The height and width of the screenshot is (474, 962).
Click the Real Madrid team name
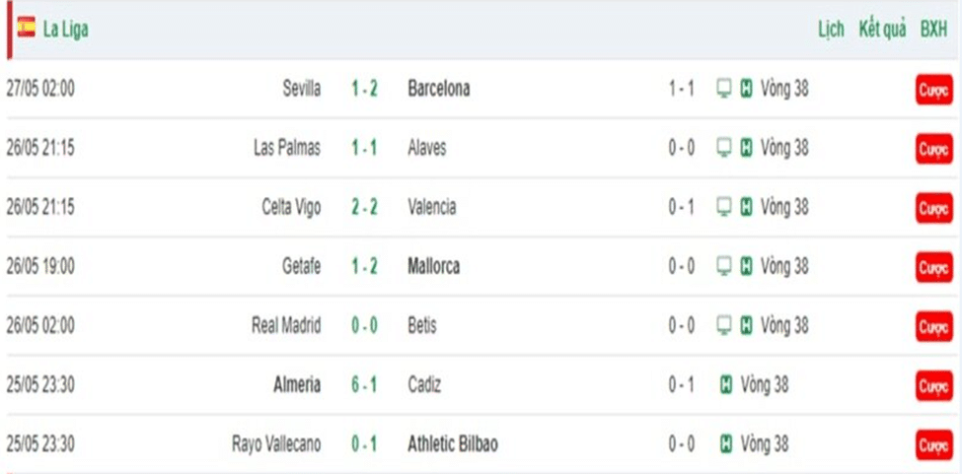[286, 326]
